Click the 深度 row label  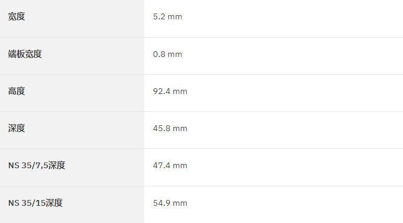[16, 128]
